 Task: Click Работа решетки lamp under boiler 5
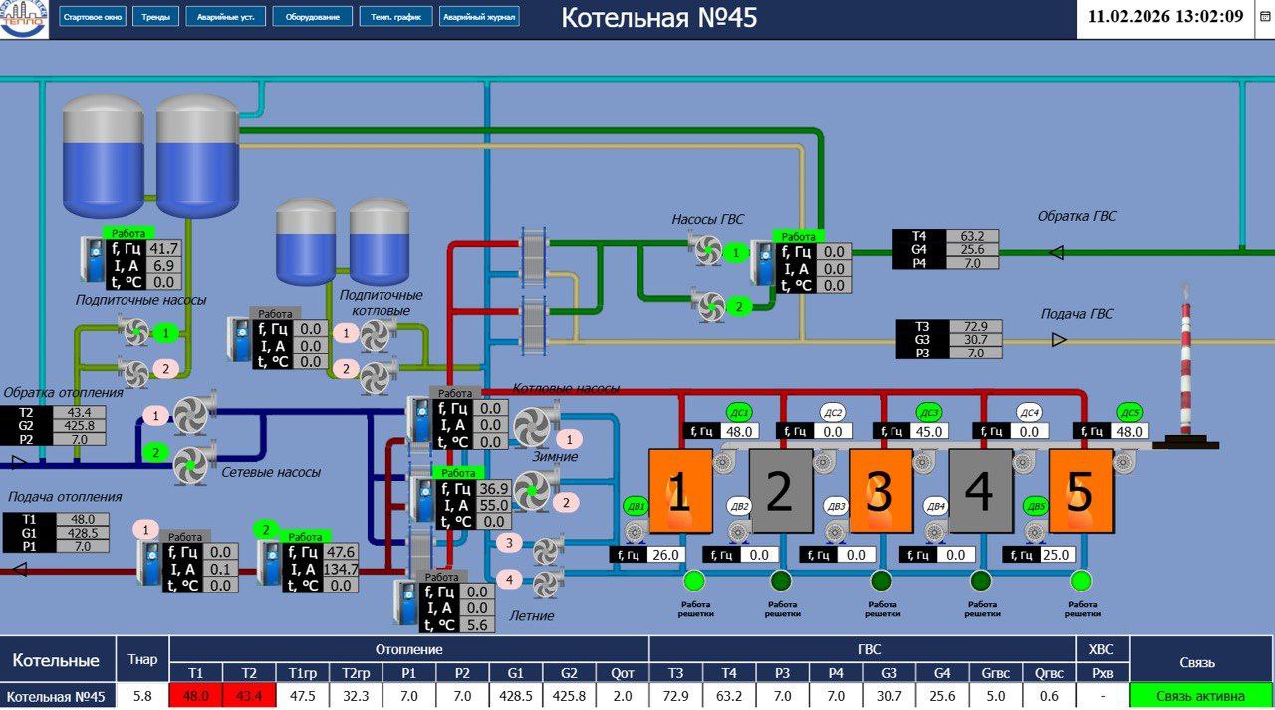pos(1080,581)
